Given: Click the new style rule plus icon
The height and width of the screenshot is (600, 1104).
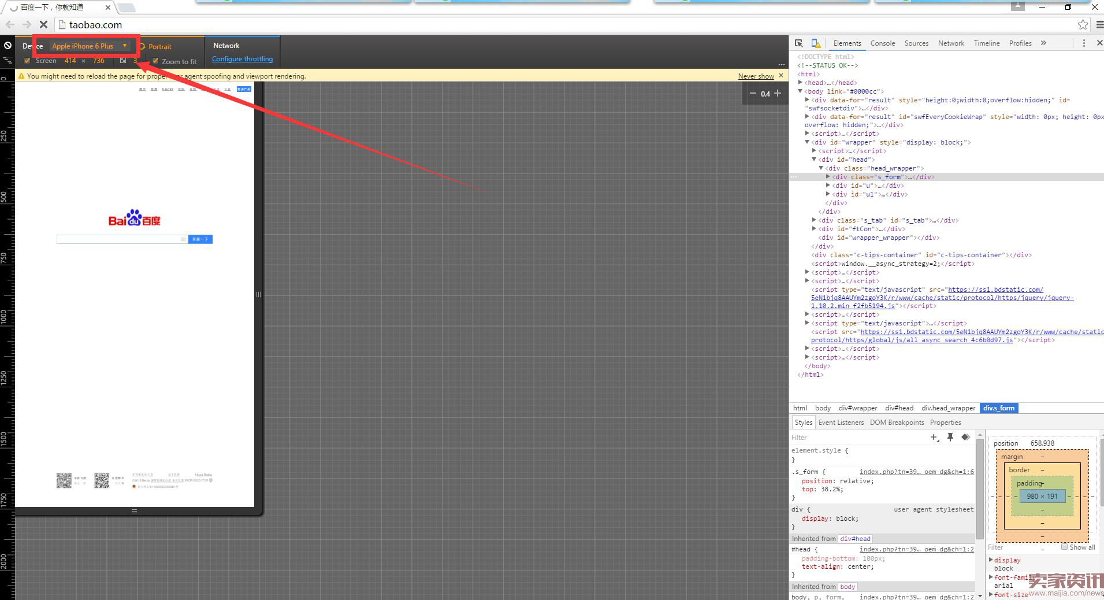Looking at the screenshot, I should 934,438.
